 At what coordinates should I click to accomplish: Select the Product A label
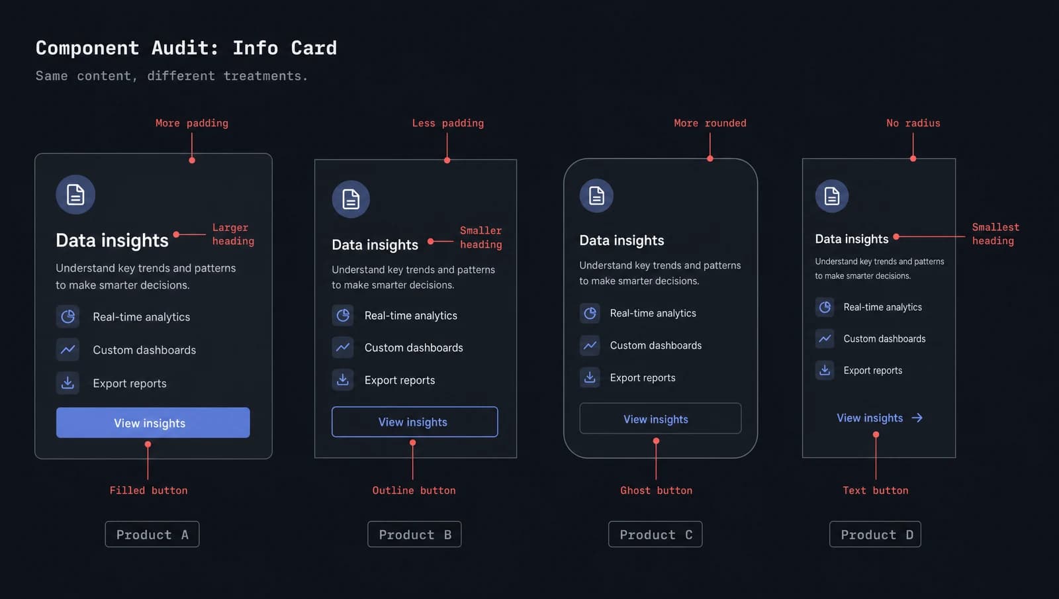(x=152, y=534)
